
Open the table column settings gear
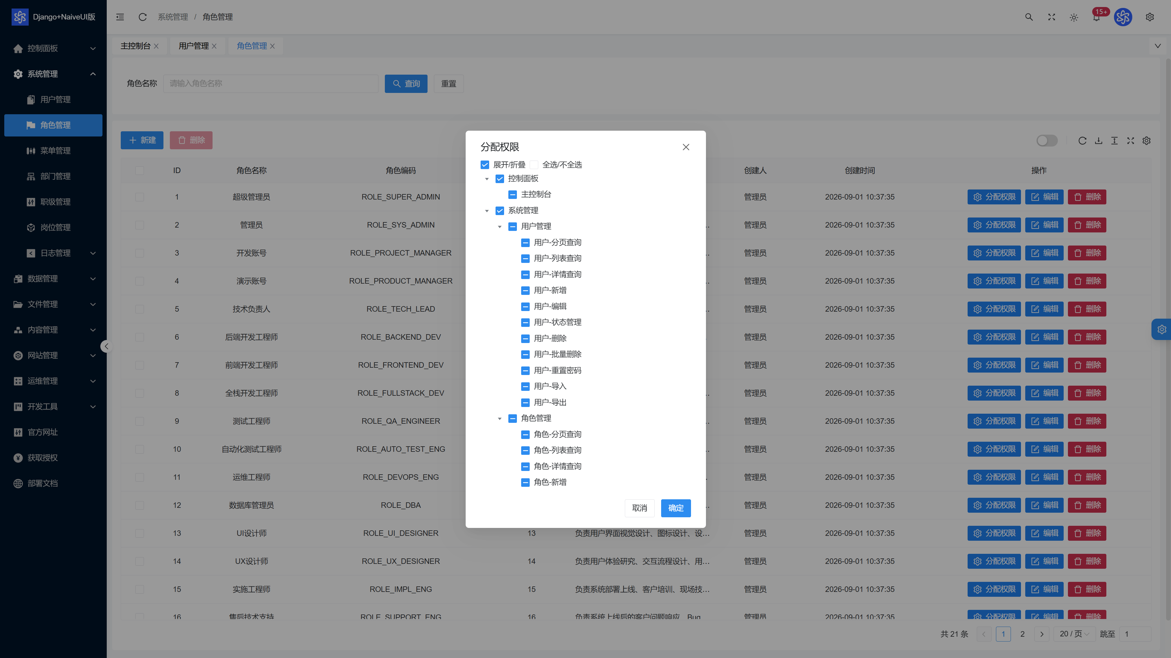tap(1147, 140)
